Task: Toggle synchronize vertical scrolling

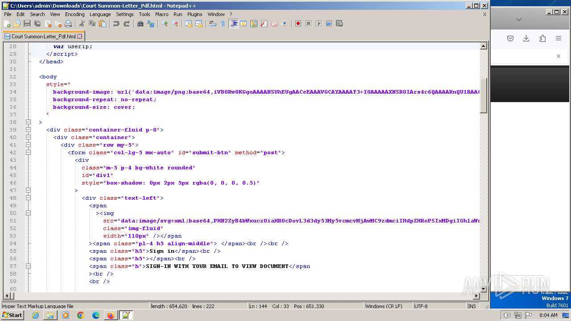Action: point(189,24)
